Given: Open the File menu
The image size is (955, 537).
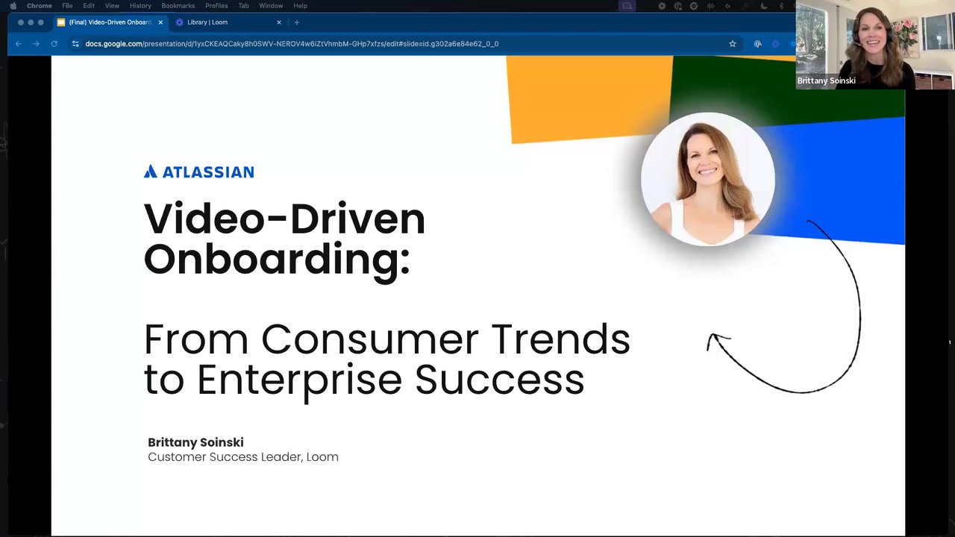Looking at the screenshot, I should [67, 6].
